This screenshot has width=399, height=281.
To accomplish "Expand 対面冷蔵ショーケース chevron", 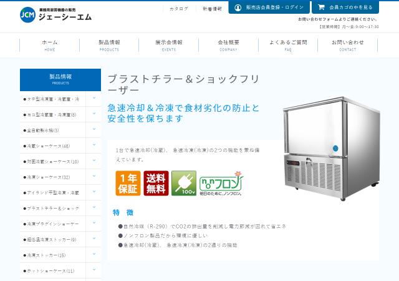I will [94, 160].
